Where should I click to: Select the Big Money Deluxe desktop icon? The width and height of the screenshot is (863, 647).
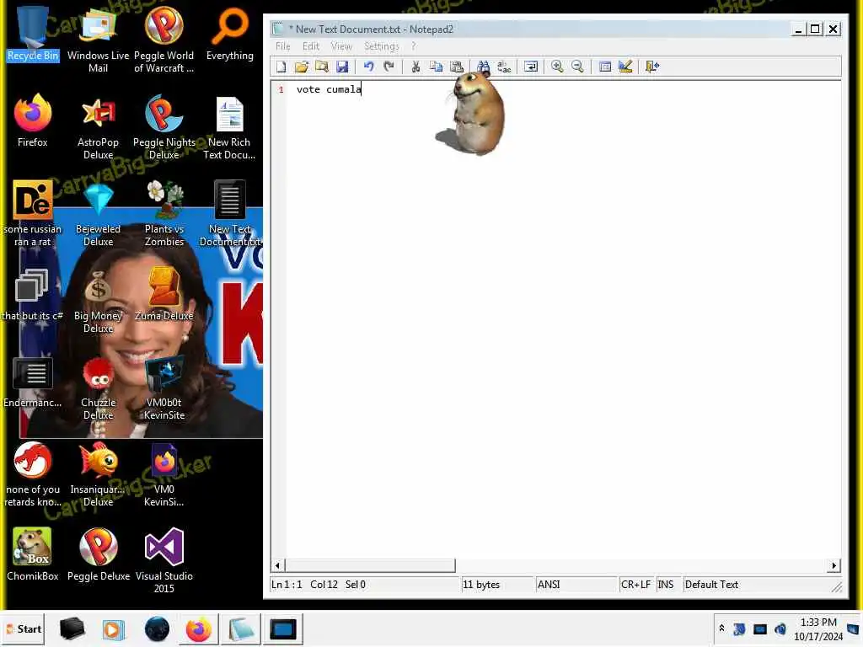tap(98, 302)
